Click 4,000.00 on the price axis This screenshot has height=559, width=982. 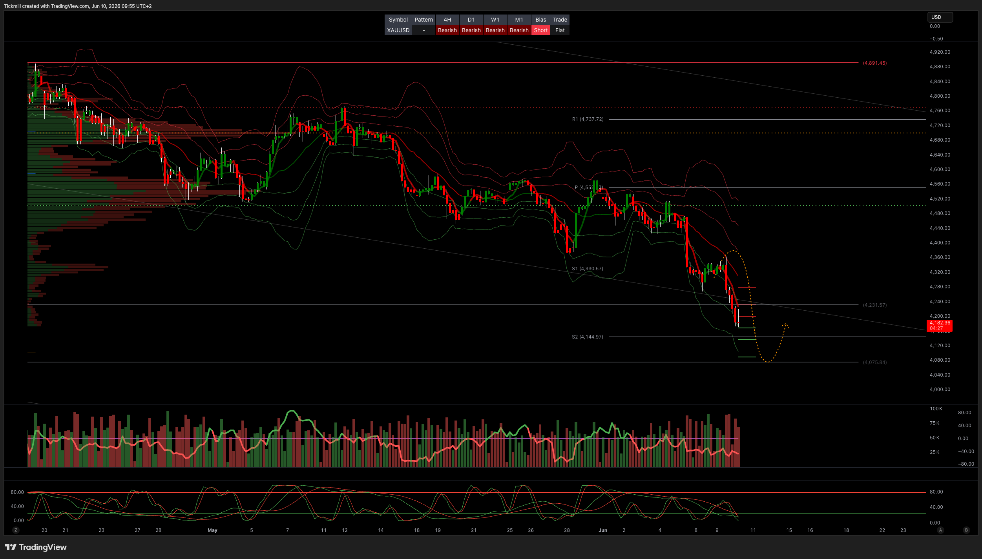[940, 389]
